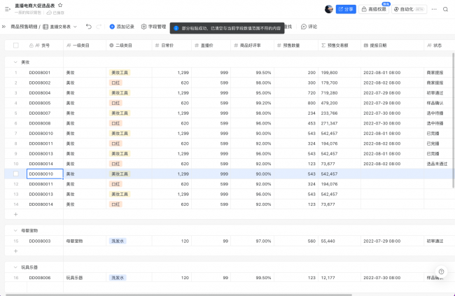The width and height of the screenshot is (455, 296).
Task: Open the help question mark icon
Action: point(441,272)
